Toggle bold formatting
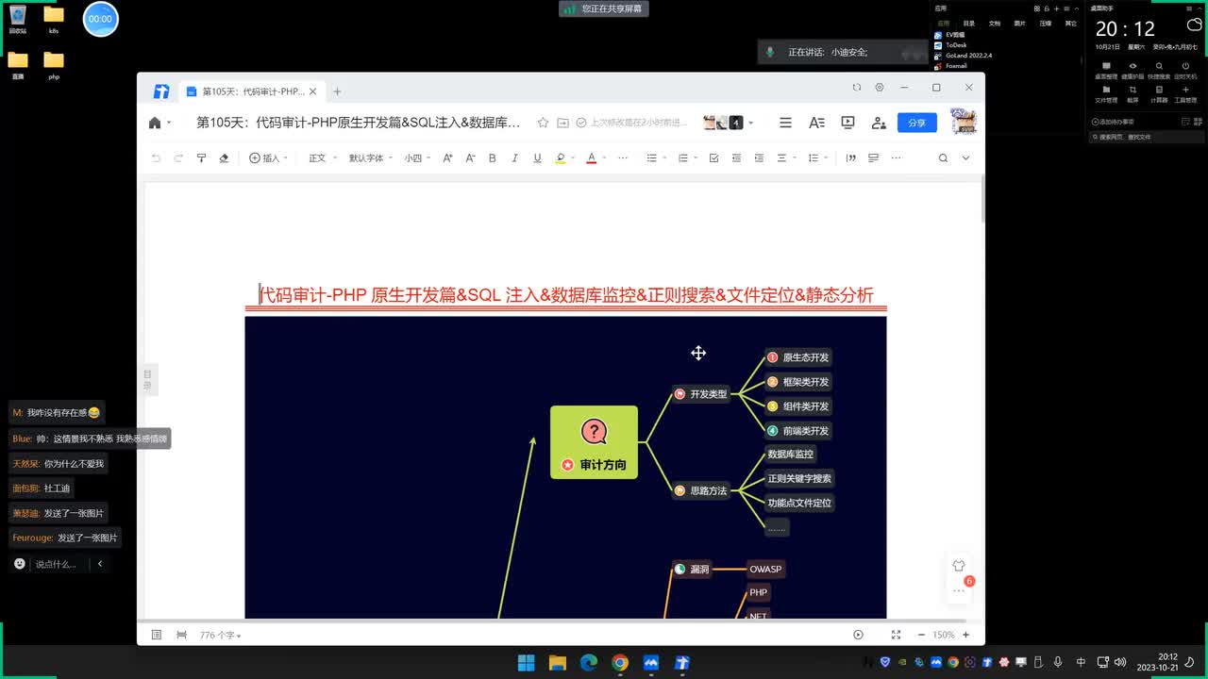 (492, 158)
